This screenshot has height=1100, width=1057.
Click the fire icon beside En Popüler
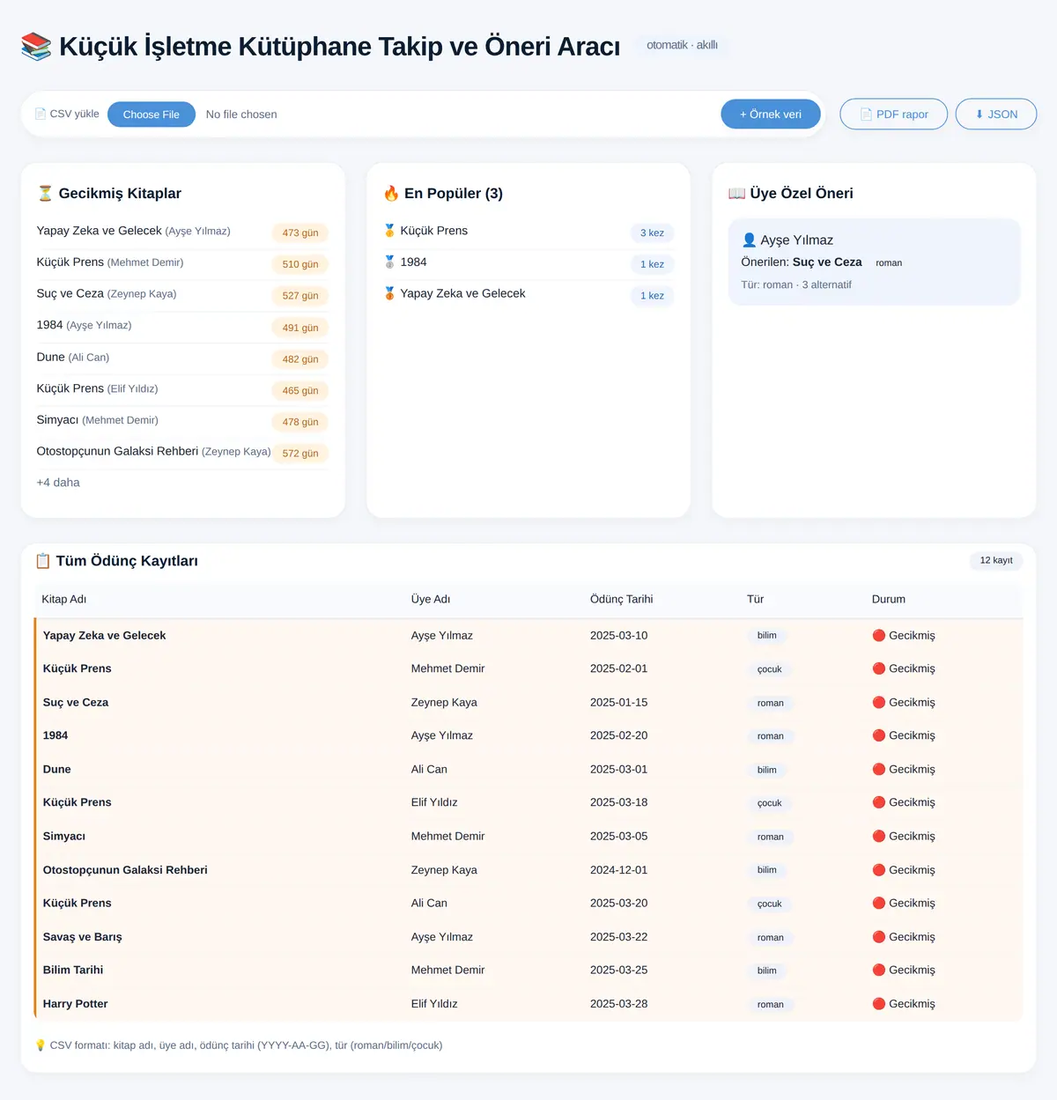pyautogui.click(x=391, y=194)
